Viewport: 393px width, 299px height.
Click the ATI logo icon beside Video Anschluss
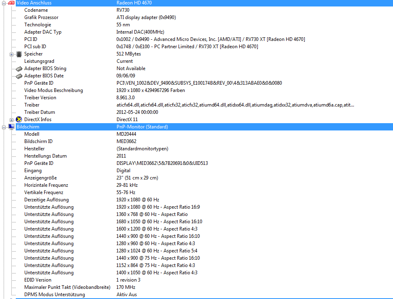tap(11, 3)
